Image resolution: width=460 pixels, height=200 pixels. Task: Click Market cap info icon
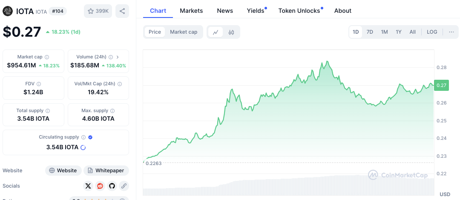tap(47, 57)
